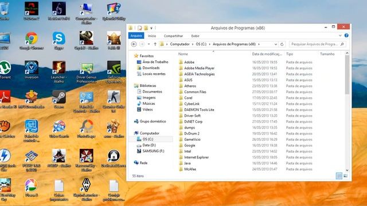Switch to details view in Explorer status bar
The image size is (367, 206).
point(339,176)
